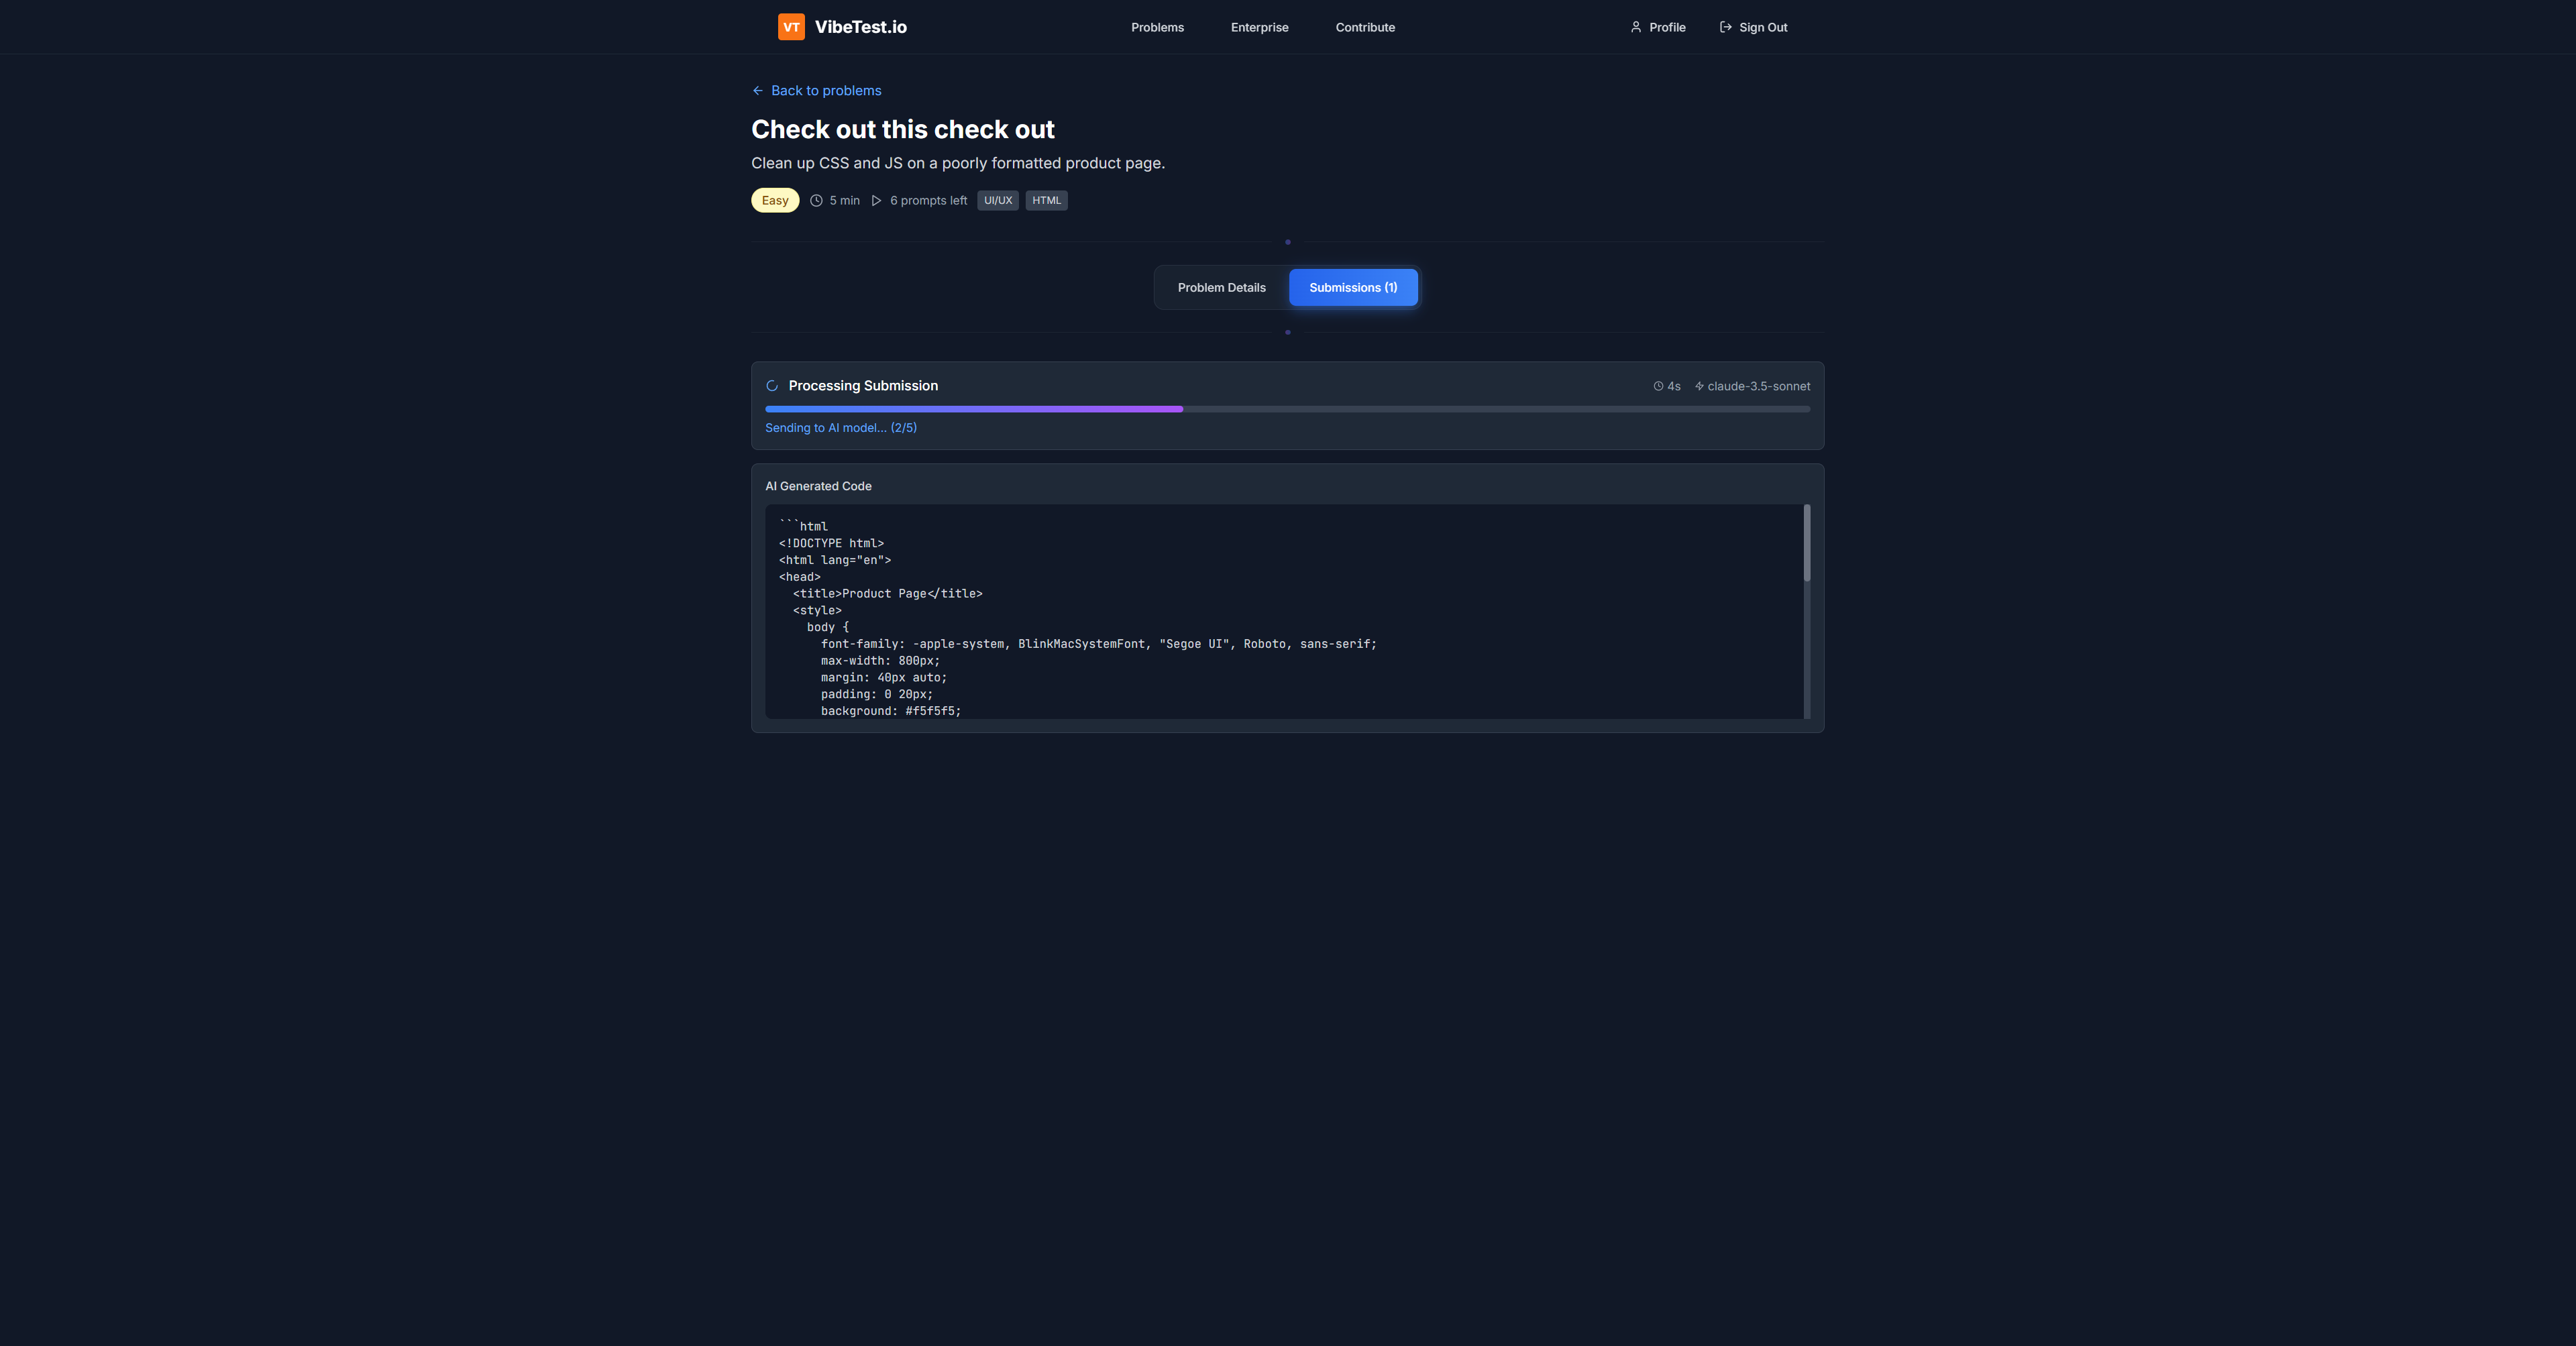Click the play icon beside prompts left
The width and height of the screenshot is (2576, 1346).
point(876,201)
